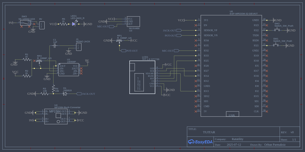Screen dimensions: 305x152
Task: Select the Drawn By name Orhun Parmaksiz
Action: [275, 145]
